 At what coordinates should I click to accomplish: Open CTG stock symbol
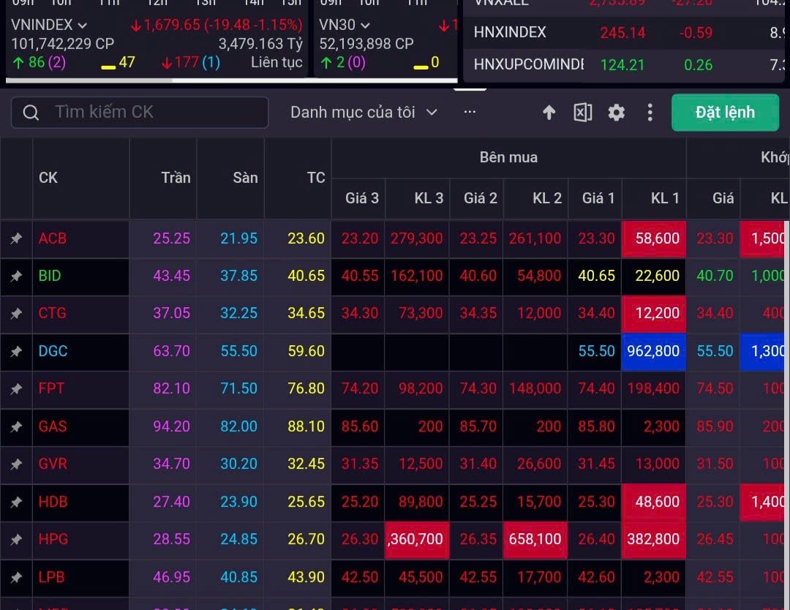pos(53,313)
